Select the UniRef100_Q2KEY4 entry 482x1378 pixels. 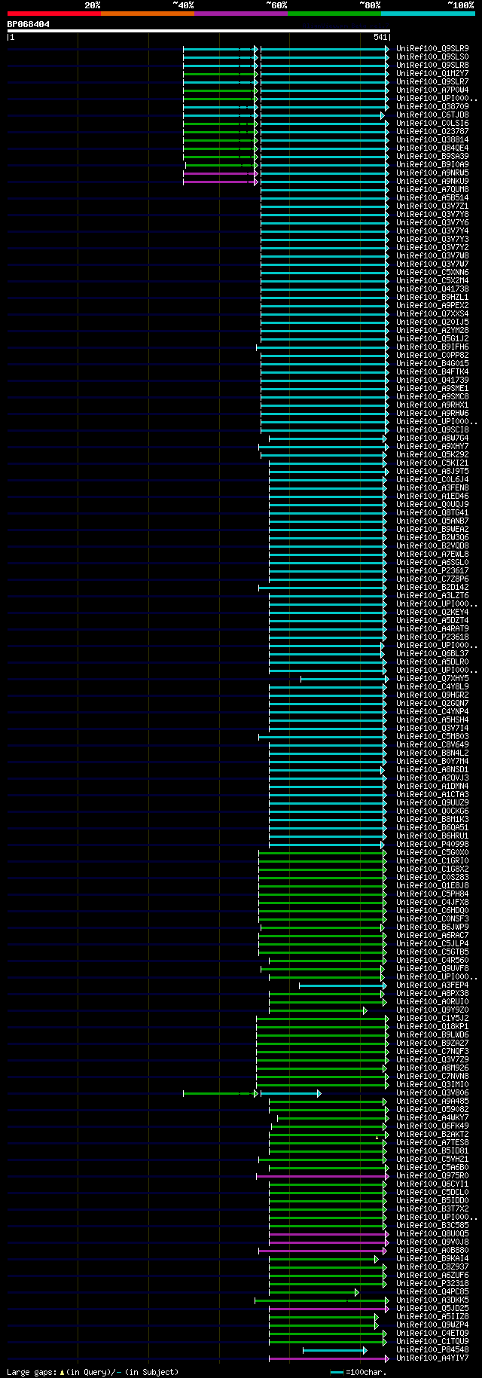point(432,613)
